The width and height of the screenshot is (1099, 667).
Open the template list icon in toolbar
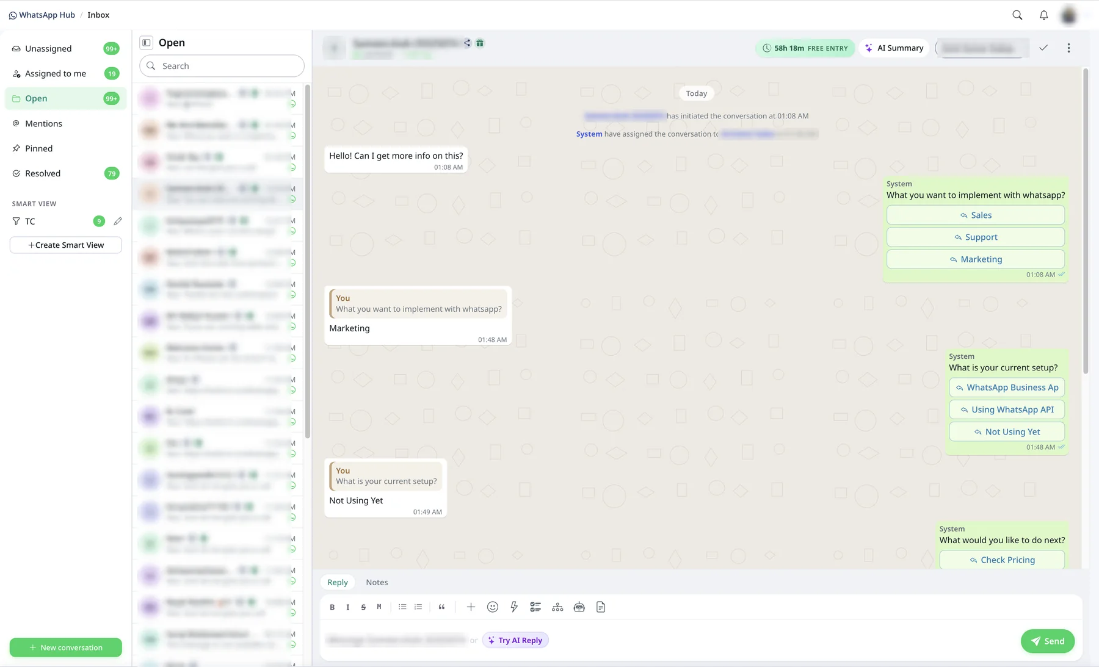click(x=535, y=607)
